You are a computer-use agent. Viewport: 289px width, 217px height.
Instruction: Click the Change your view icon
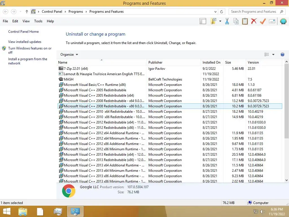click(x=266, y=55)
